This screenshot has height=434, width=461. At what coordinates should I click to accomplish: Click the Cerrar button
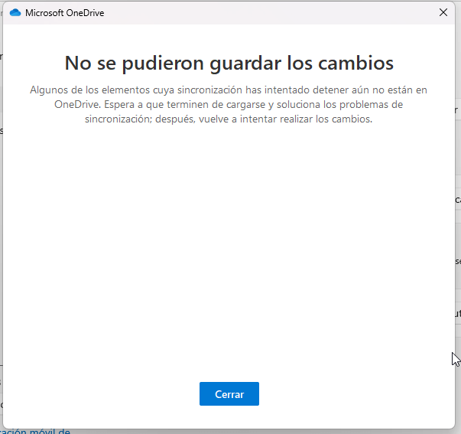pyautogui.click(x=229, y=393)
